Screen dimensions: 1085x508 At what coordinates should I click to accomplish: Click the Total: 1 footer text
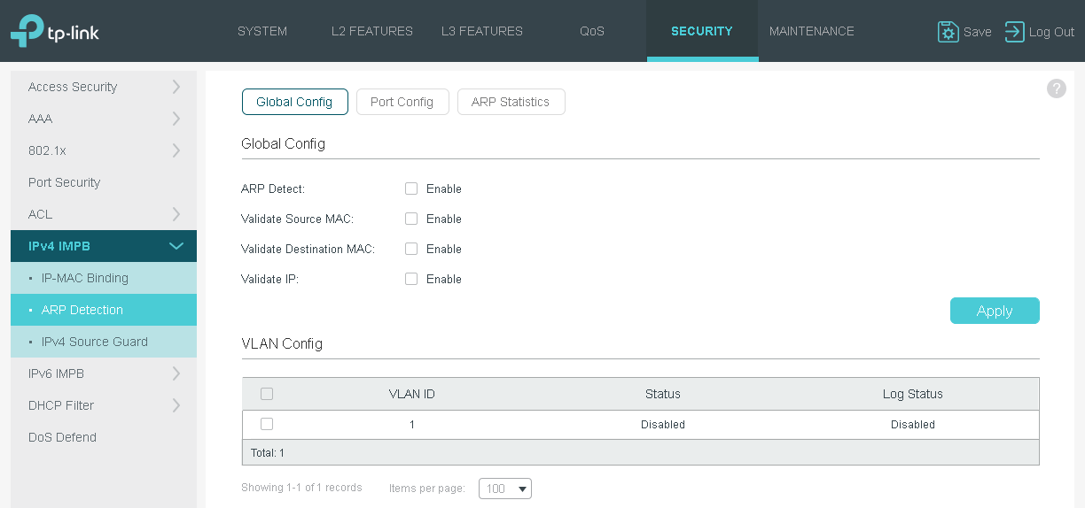pos(268,453)
